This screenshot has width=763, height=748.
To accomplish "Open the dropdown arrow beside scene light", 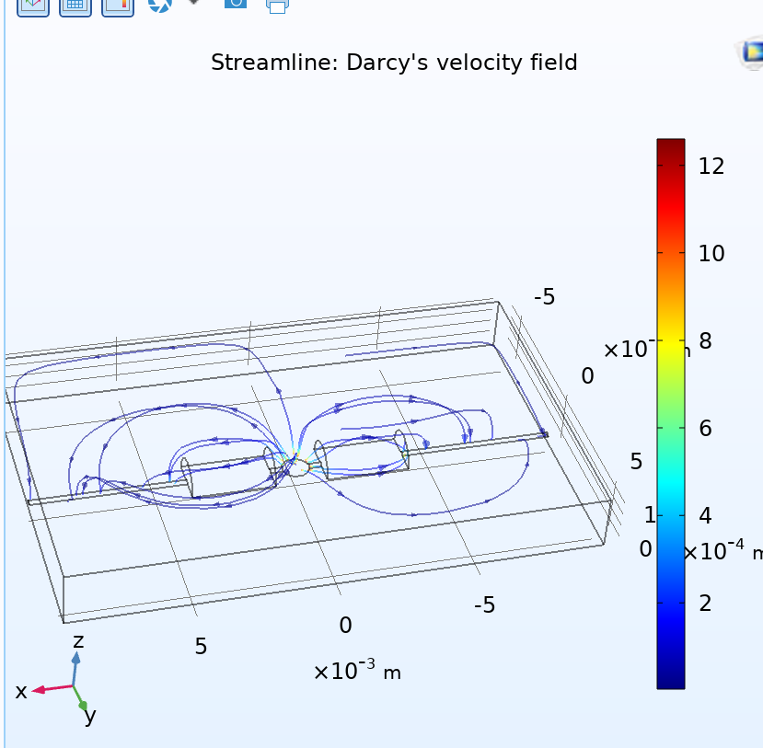I will (193, 4).
